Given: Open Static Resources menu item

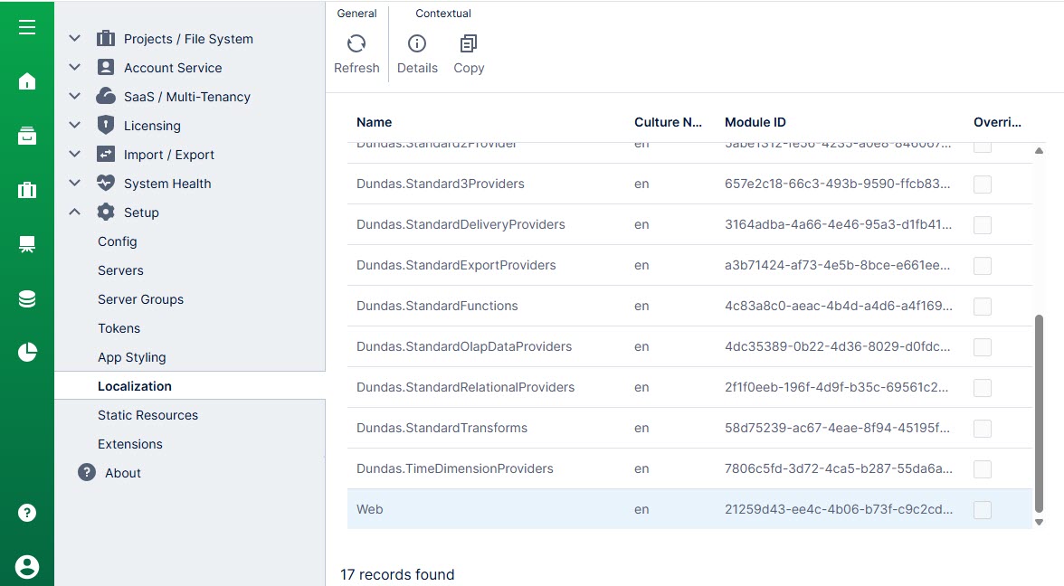Looking at the screenshot, I should coord(147,415).
